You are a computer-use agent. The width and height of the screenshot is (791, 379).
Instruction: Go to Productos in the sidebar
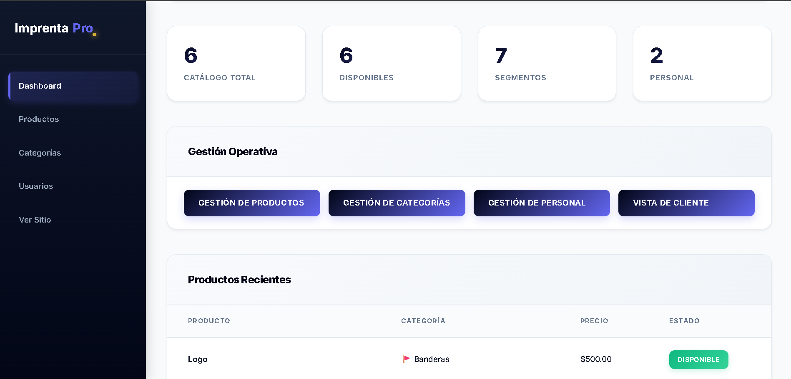39,119
